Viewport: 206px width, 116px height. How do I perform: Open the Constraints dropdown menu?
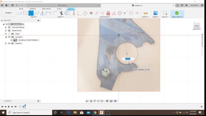[x=105, y=17]
